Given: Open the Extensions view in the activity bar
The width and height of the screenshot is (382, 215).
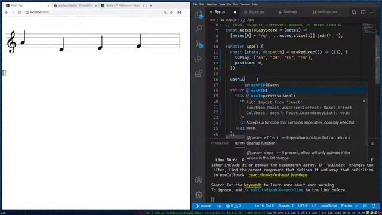Looking at the screenshot, I should click(199, 73).
